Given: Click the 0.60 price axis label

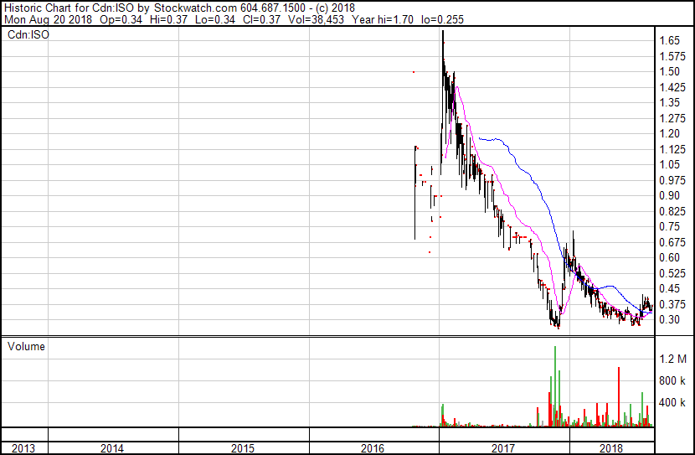Looking at the screenshot, I should click(x=669, y=258).
